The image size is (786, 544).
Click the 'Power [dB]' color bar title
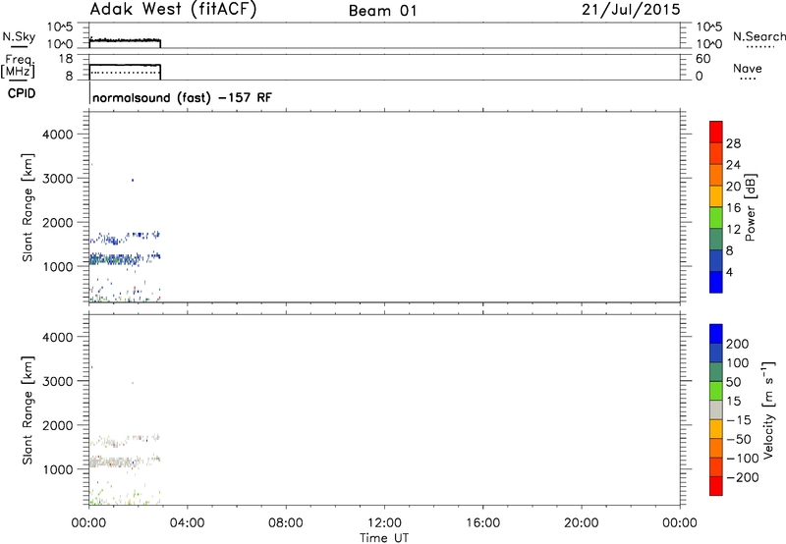pyautogui.click(x=751, y=207)
